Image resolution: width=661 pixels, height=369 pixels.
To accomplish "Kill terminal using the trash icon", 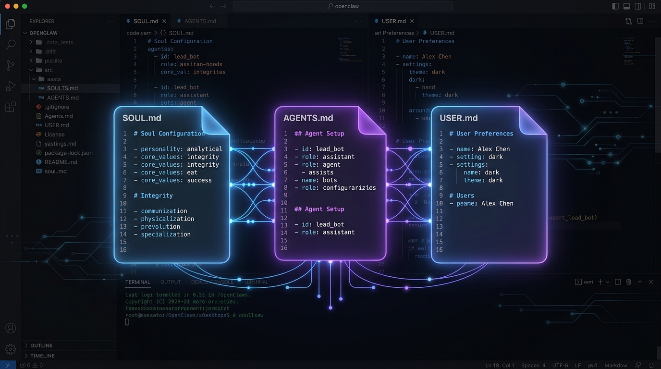I will [x=629, y=282].
